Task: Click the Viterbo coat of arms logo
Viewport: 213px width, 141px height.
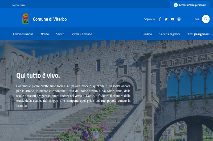Action: (x=26, y=19)
